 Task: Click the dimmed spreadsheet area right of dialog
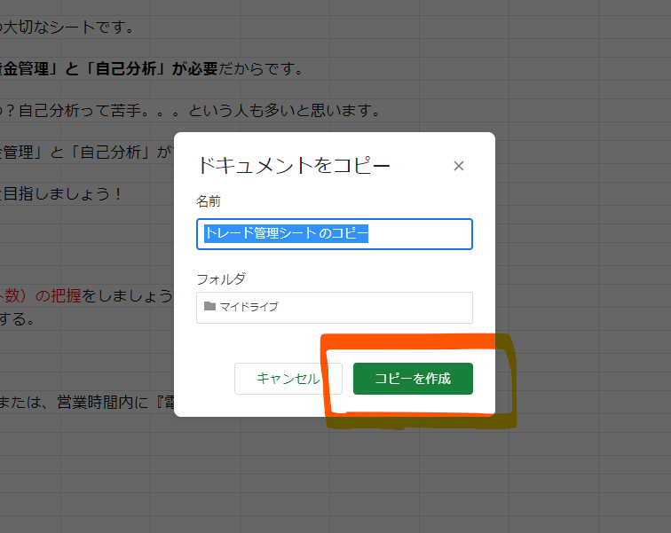586,266
